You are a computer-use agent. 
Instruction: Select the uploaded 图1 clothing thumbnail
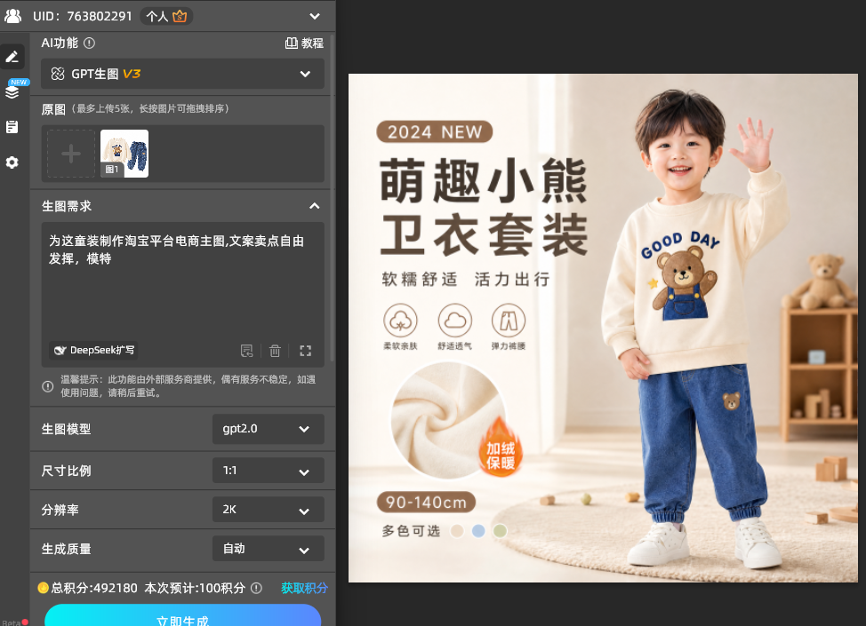pos(124,154)
